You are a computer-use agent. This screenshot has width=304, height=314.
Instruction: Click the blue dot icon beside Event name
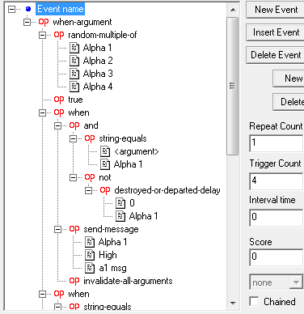(28, 9)
